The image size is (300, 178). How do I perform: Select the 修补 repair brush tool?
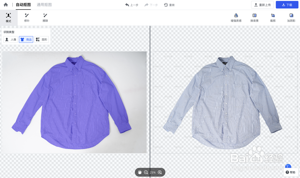click(x=27, y=18)
